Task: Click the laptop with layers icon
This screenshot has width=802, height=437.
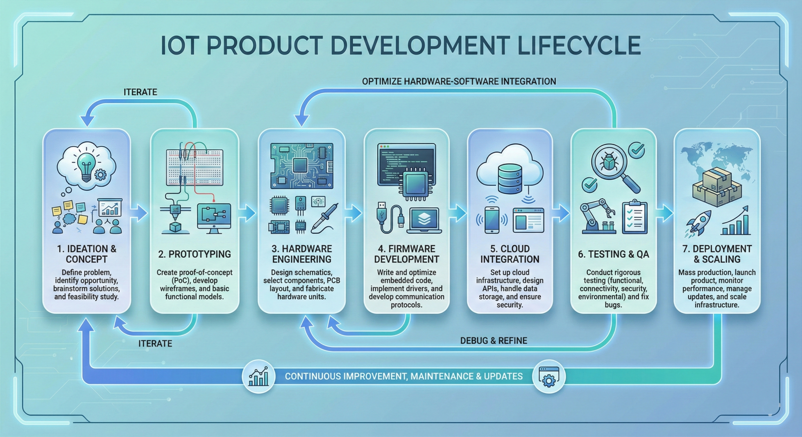Action: coord(424,220)
